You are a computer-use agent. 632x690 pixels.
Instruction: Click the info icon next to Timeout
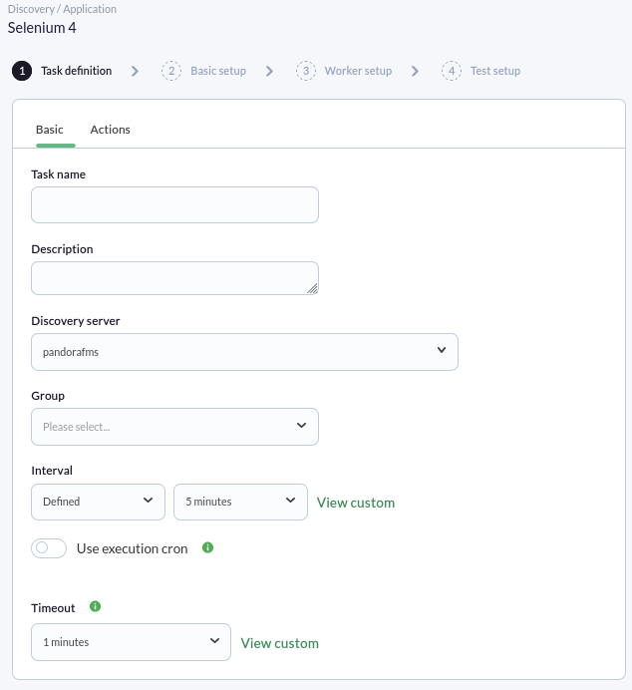pos(95,606)
